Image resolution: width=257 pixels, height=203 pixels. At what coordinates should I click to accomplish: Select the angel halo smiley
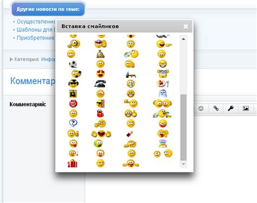tap(163, 143)
